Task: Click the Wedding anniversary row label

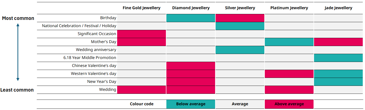Action: (96, 50)
